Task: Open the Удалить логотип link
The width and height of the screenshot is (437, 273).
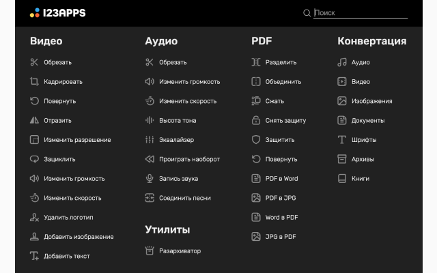Action: 68,218
